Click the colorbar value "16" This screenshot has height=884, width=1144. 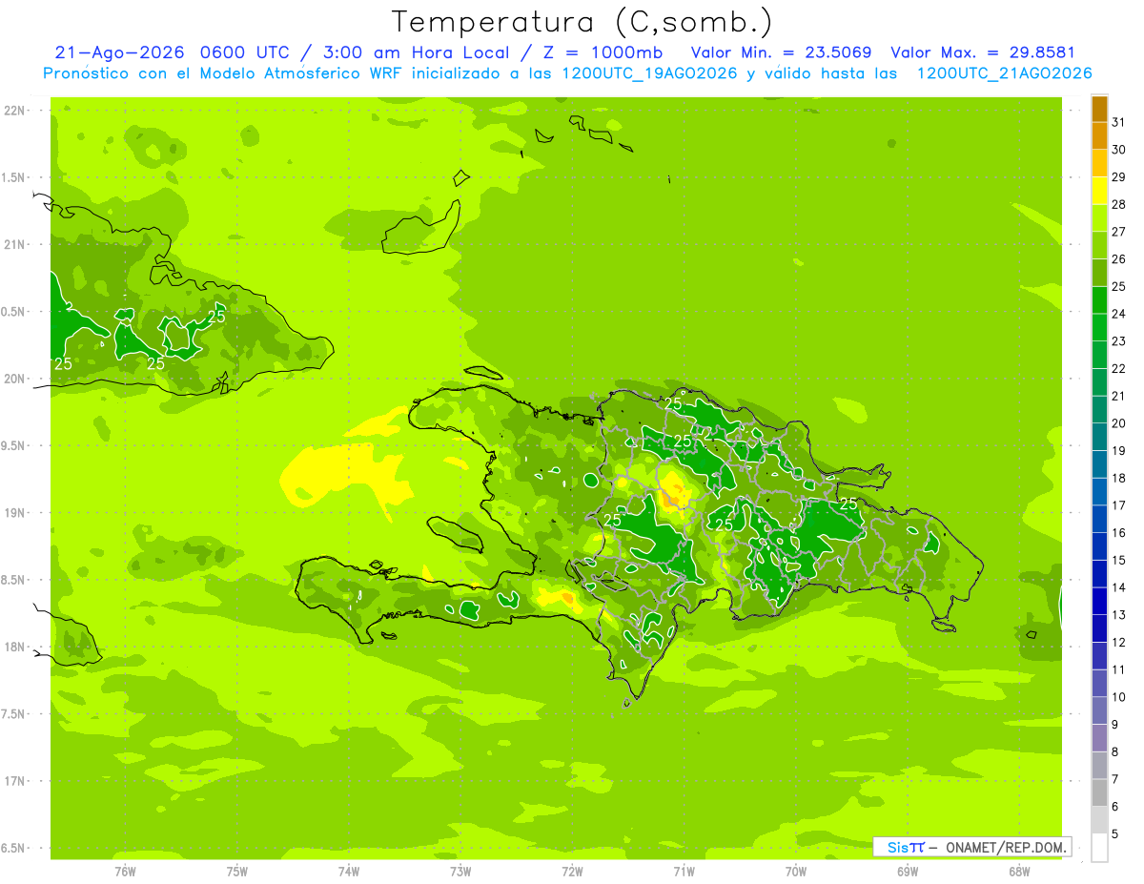(x=1118, y=532)
